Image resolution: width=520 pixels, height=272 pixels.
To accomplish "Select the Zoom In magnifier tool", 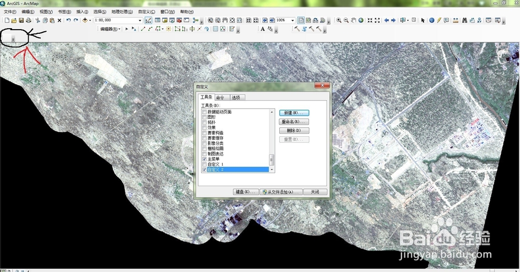I will coord(339,20).
